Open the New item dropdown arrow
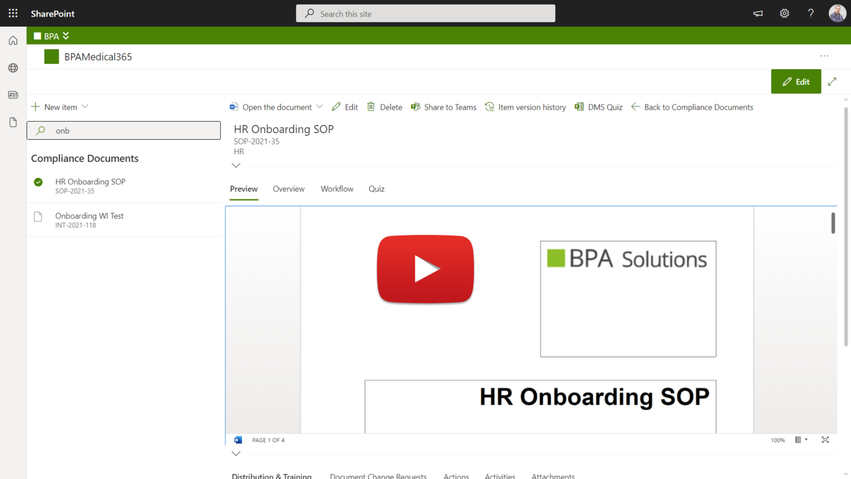Screen dimensions: 851x479 pyautogui.click(x=85, y=107)
